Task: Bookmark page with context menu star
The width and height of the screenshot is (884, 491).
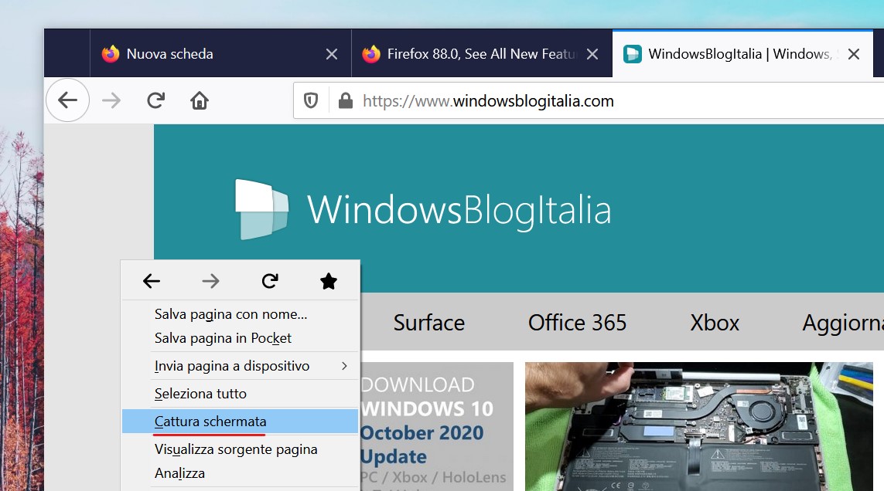Action: point(329,281)
